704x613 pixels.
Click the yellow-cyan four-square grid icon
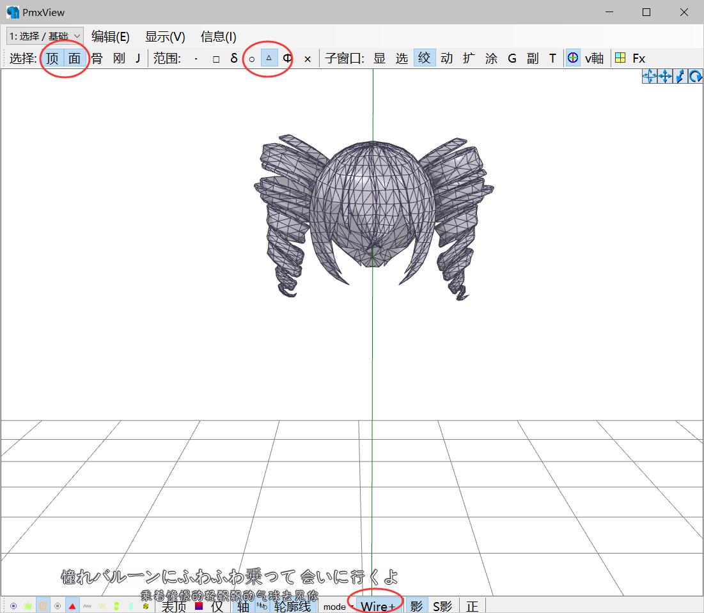[620, 58]
